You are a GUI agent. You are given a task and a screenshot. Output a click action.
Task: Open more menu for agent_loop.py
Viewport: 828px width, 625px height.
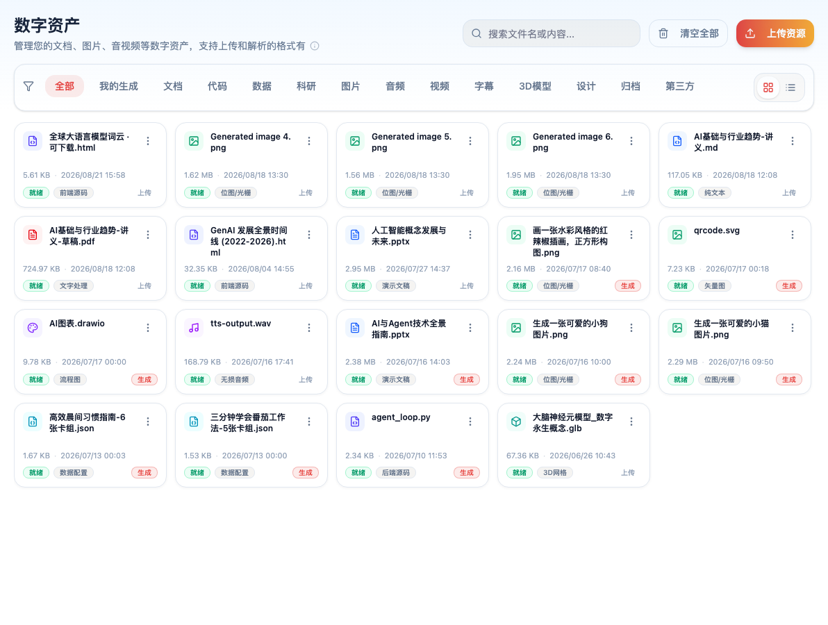point(470,422)
